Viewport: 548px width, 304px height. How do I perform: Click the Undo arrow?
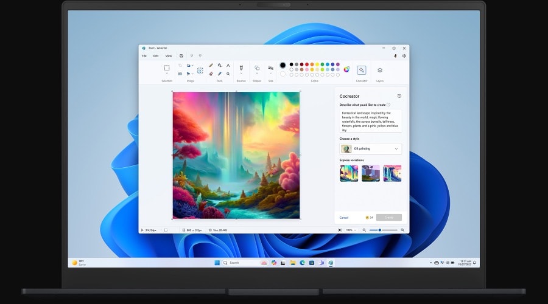[191, 56]
